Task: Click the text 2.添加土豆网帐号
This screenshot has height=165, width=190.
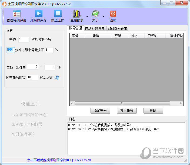Action: point(27,125)
